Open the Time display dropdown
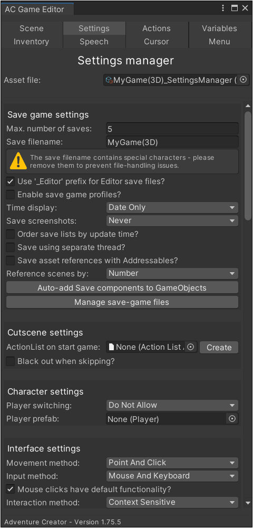This screenshot has width=253, height=528. [x=172, y=207]
